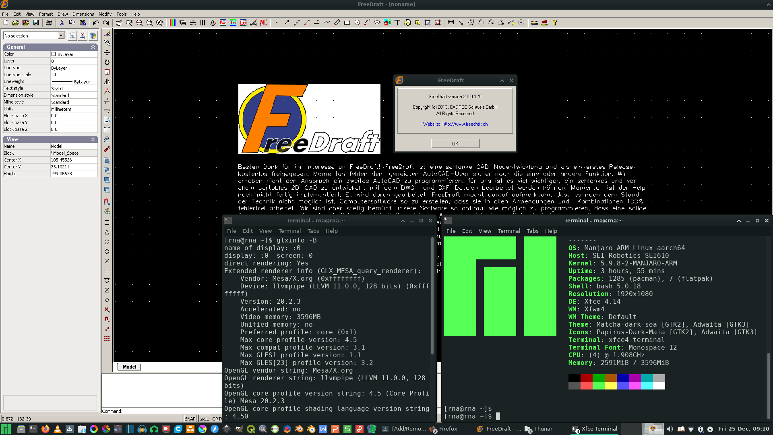773x435 pixels.
Task: Toggle SNAP in the status bar
Action: (190, 419)
